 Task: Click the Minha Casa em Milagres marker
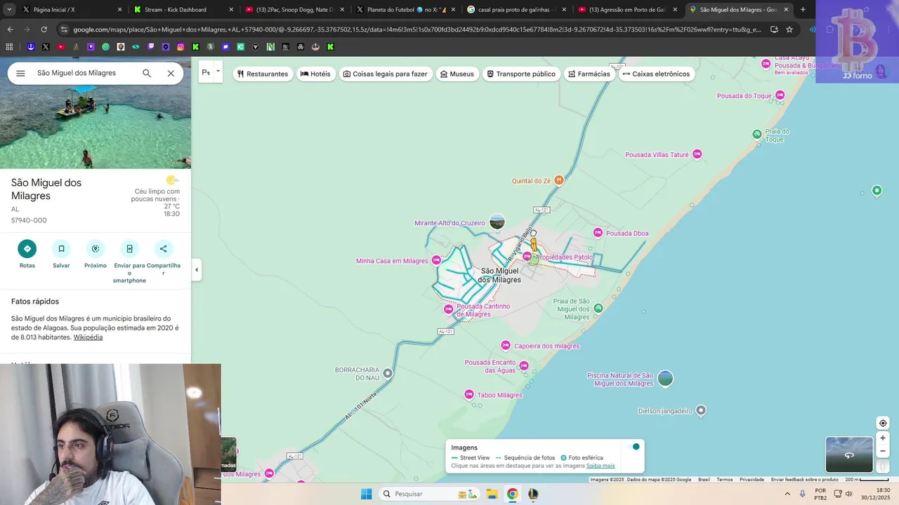click(436, 260)
